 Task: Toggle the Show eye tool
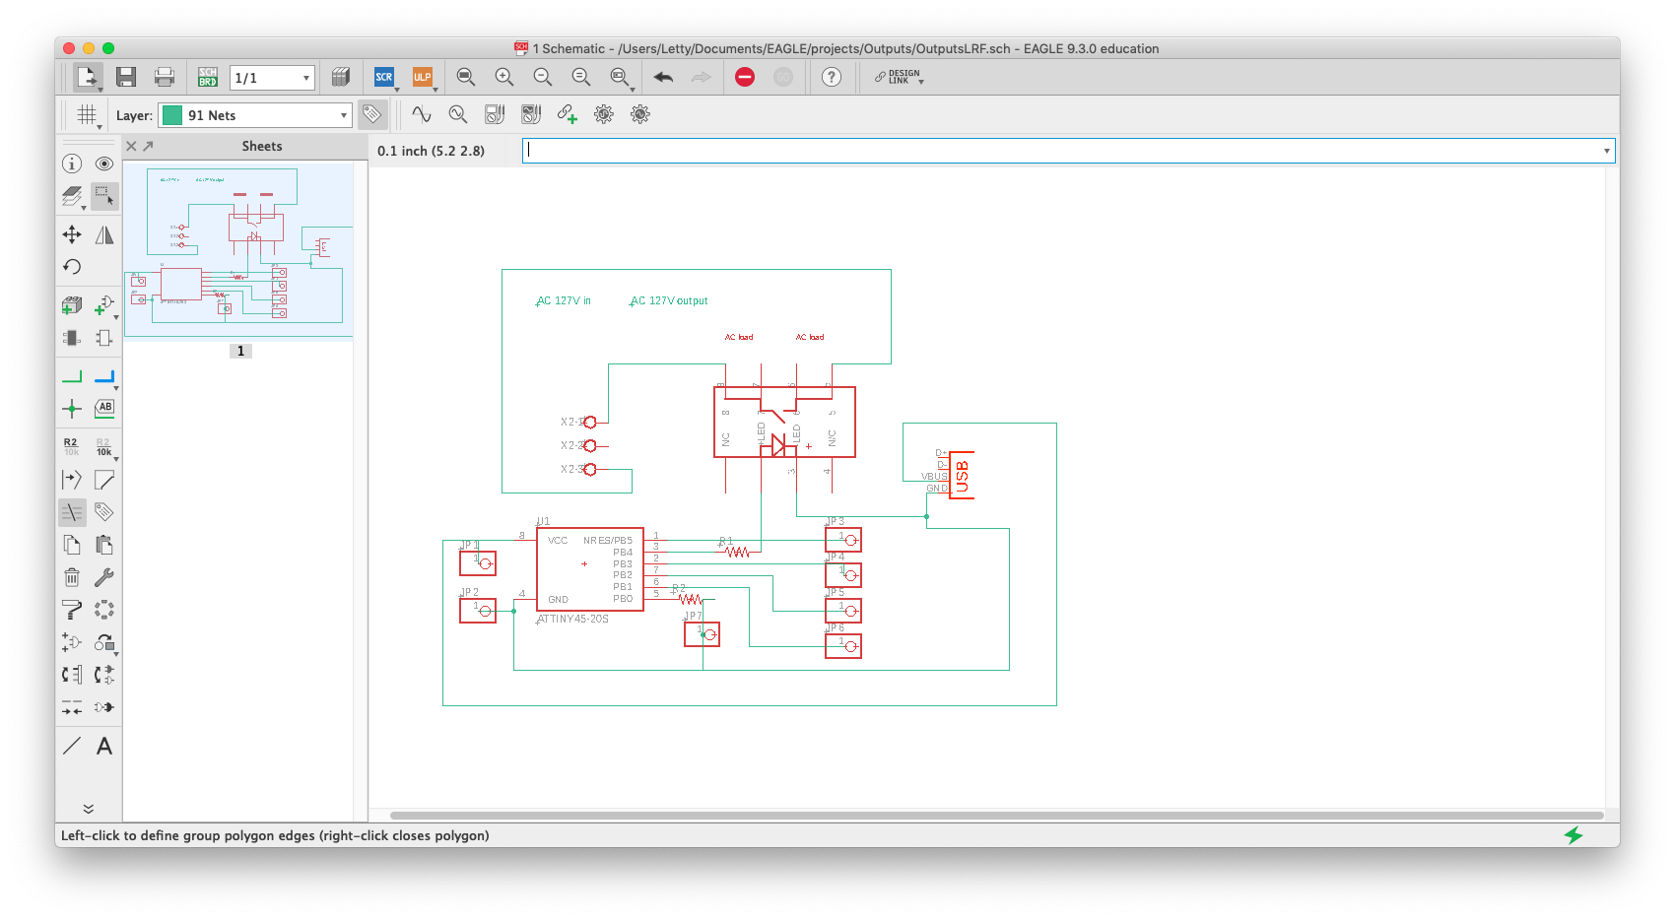(104, 164)
